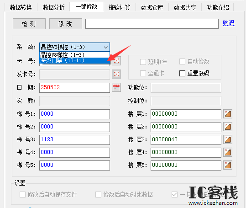
Task: Click the stairs icon beside 楼层4
Action: [x=228, y=152]
